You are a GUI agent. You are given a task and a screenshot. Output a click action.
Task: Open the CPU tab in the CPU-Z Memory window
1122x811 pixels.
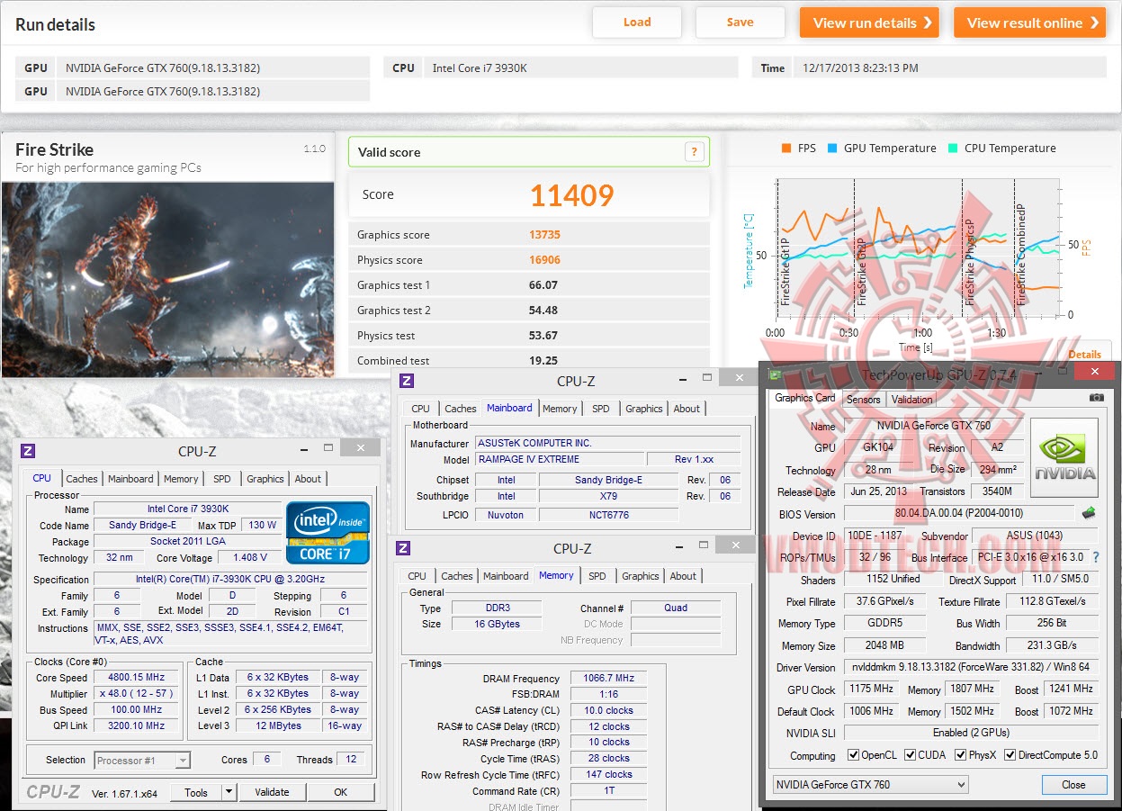tap(417, 576)
